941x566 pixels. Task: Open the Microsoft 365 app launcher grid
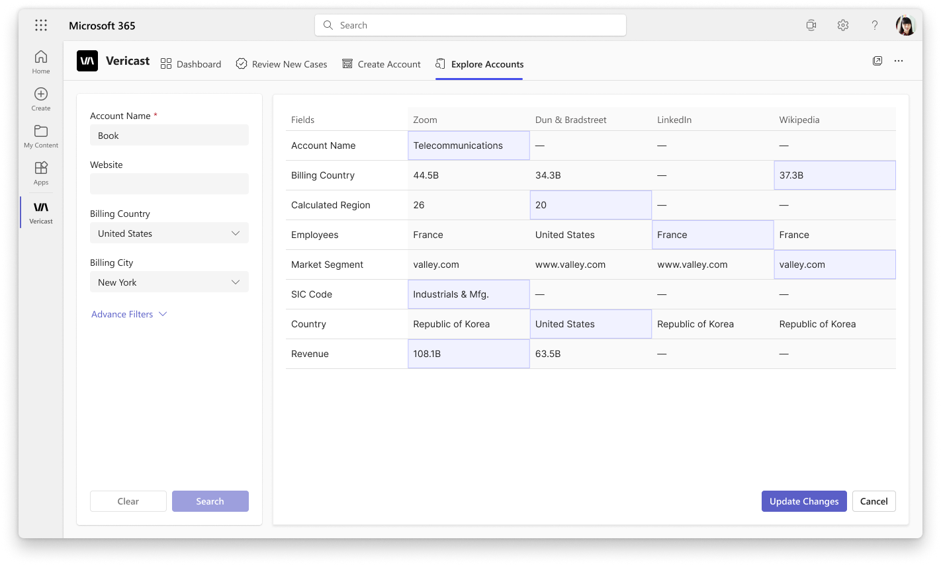41,25
